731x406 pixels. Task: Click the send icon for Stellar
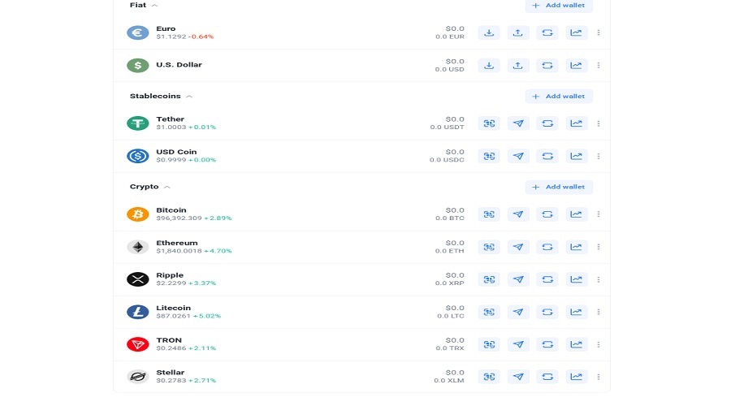tap(517, 377)
